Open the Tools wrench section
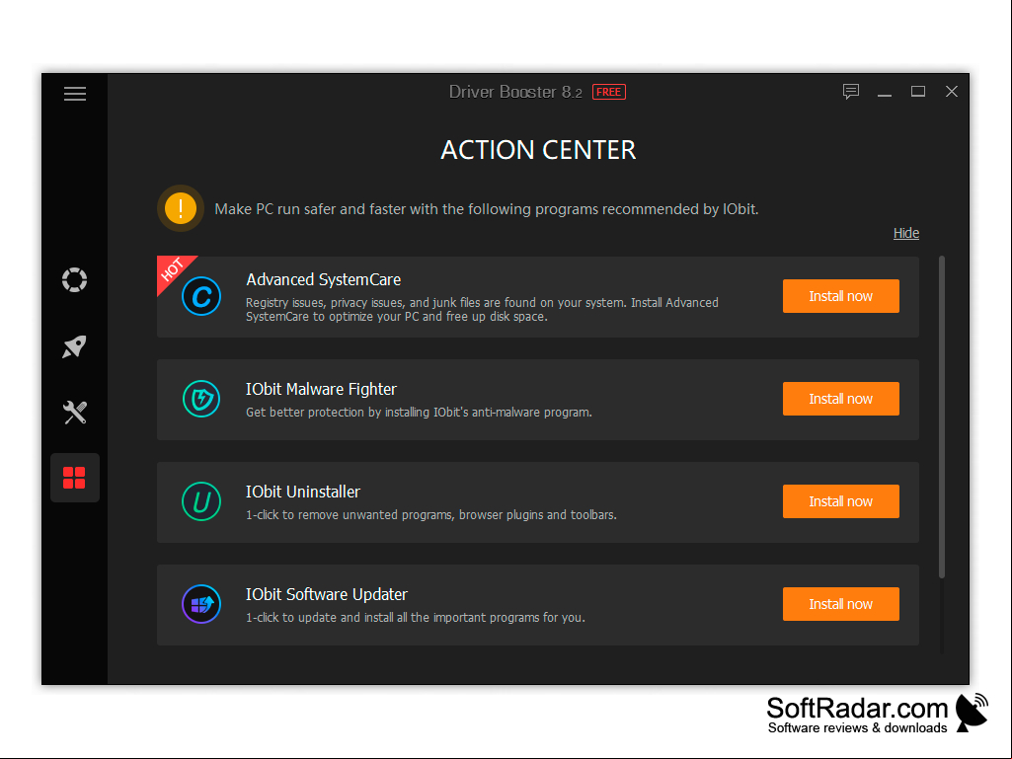The height and width of the screenshot is (759, 1012). 75,413
